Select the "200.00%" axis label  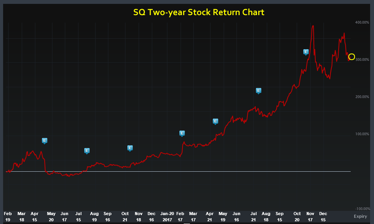pos(362,96)
